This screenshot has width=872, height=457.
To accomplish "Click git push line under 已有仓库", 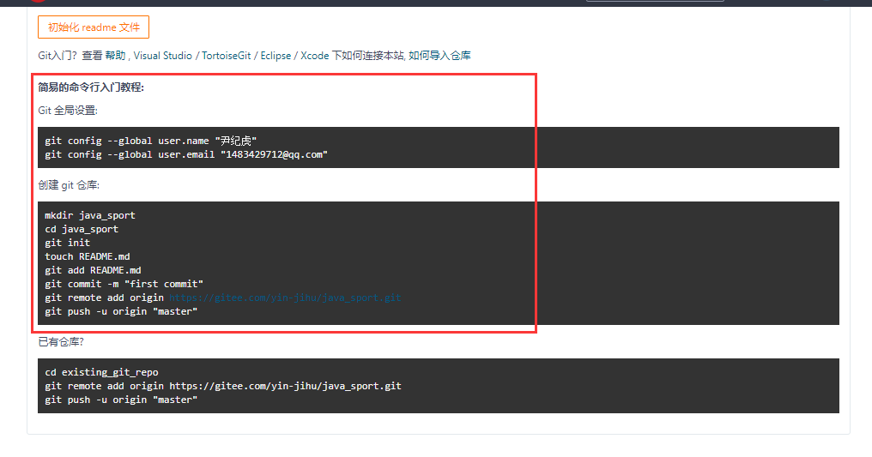I will [x=121, y=400].
